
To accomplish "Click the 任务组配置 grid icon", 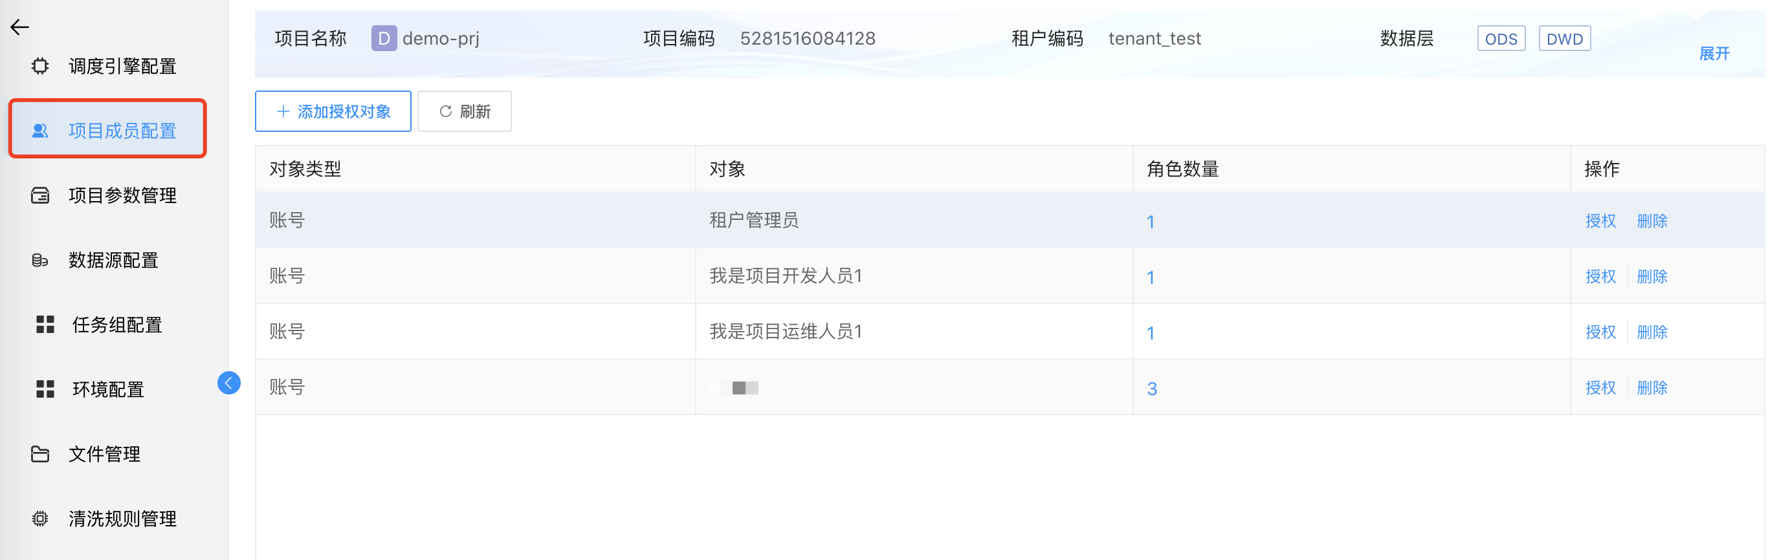I will tap(45, 324).
